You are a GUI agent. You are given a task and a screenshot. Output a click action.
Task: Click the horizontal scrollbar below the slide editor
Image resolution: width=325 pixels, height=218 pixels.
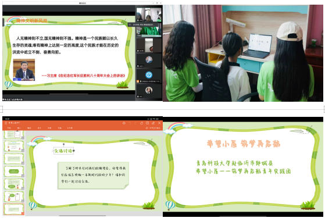[x=83, y=216]
